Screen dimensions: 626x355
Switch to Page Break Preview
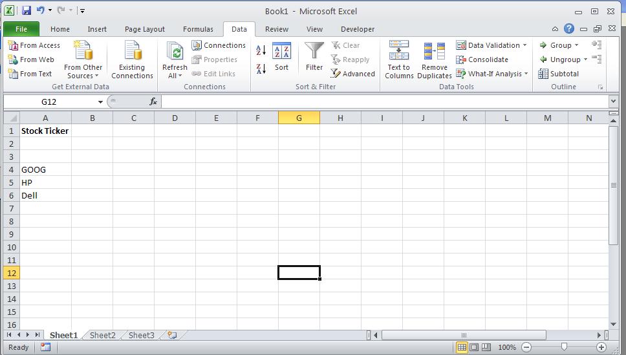tap(486, 347)
